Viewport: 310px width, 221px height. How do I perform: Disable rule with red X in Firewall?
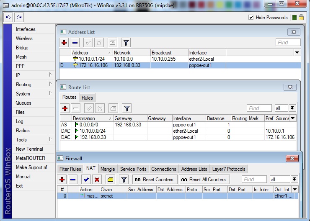(97, 180)
